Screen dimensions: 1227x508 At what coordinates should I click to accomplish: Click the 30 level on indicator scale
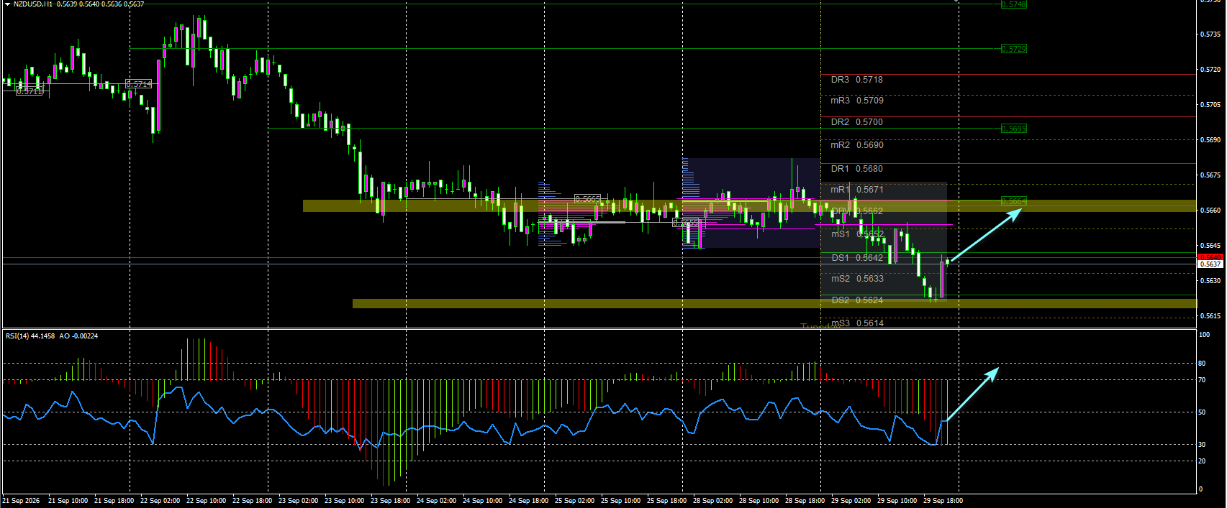[x=1203, y=445]
